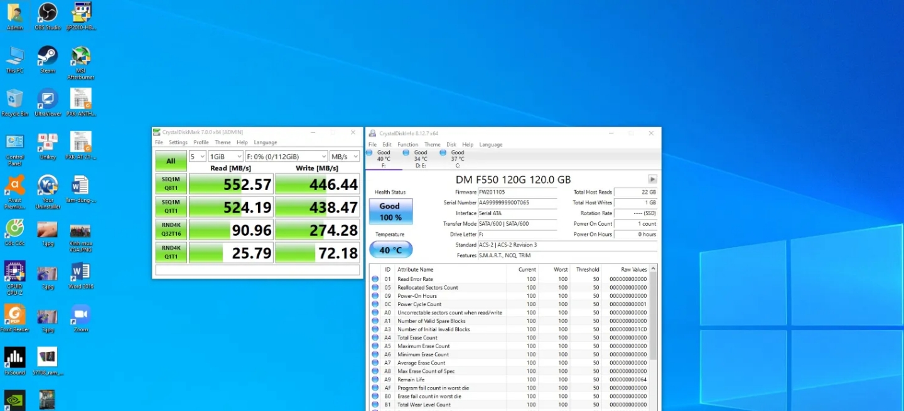The height and width of the screenshot is (411, 904).
Task: Select Remain Life attribute row
Action: tap(509, 380)
